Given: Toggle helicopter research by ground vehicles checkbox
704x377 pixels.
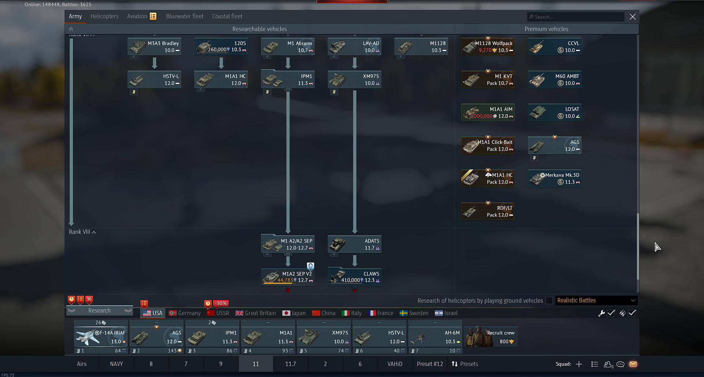Looking at the screenshot, I should 549,301.
